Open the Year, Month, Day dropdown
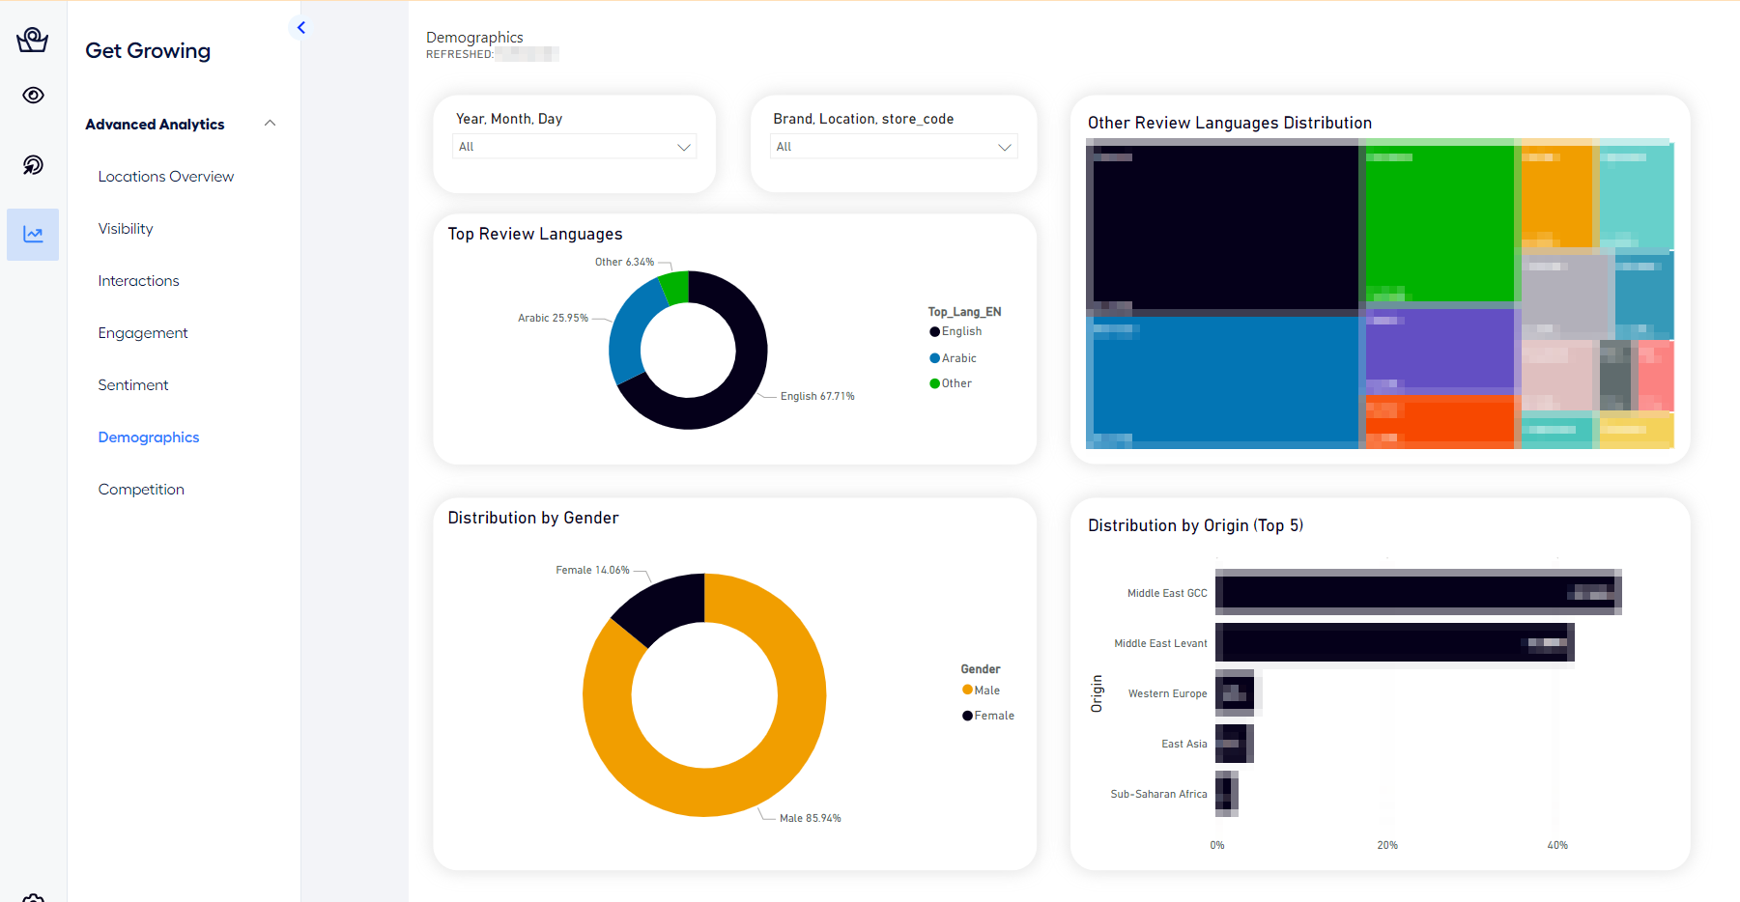The width and height of the screenshot is (1740, 902). coord(574,147)
